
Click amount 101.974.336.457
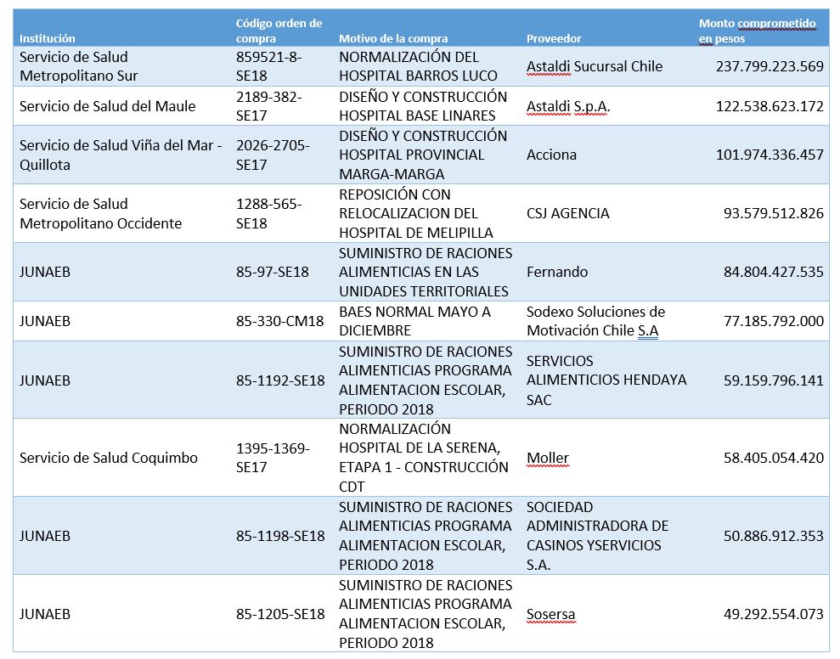click(770, 155)
